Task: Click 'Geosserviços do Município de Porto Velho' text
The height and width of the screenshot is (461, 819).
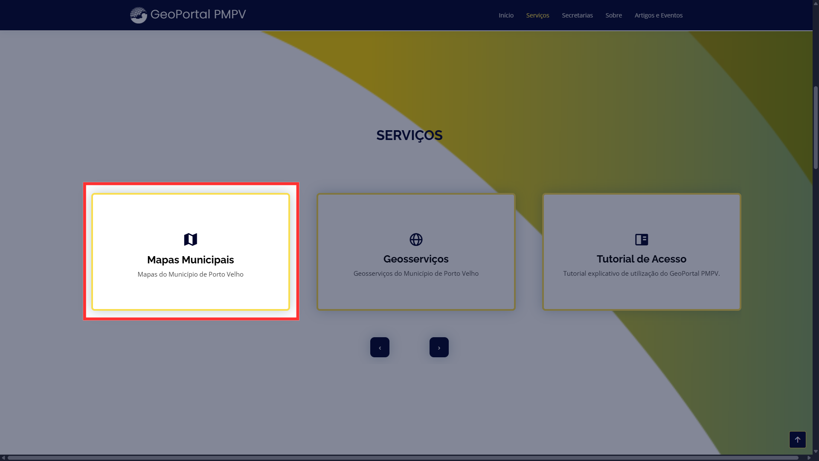Action: pos(416,274)
